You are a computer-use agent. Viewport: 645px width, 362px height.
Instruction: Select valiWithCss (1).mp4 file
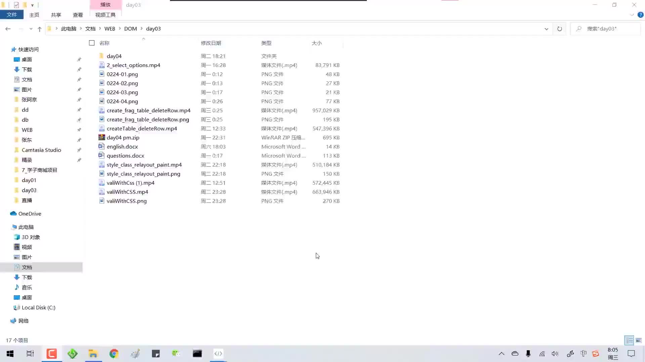click(131, 183)
